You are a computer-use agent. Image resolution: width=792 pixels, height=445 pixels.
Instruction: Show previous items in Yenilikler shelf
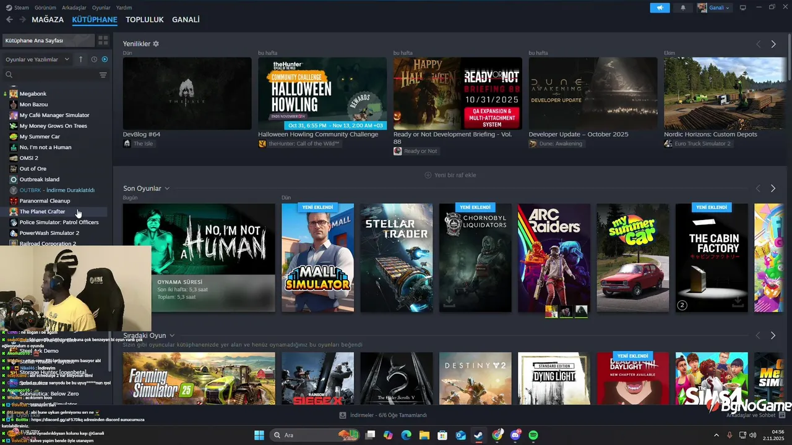tap(758, 44)
